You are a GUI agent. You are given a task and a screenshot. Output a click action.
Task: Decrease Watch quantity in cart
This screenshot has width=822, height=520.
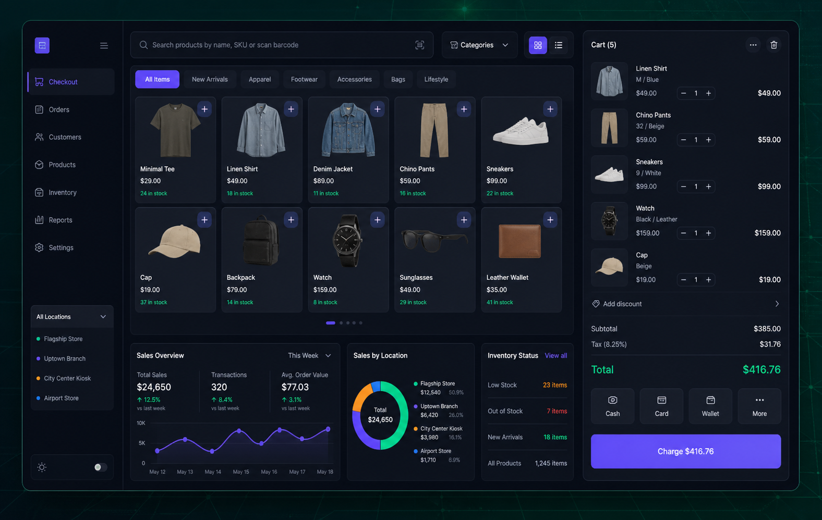point(683,233)
